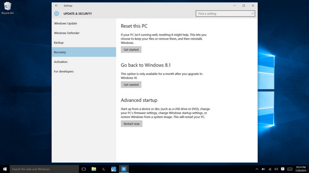Click Get started under Go back to Windows 8.1

tap(131, 85)
